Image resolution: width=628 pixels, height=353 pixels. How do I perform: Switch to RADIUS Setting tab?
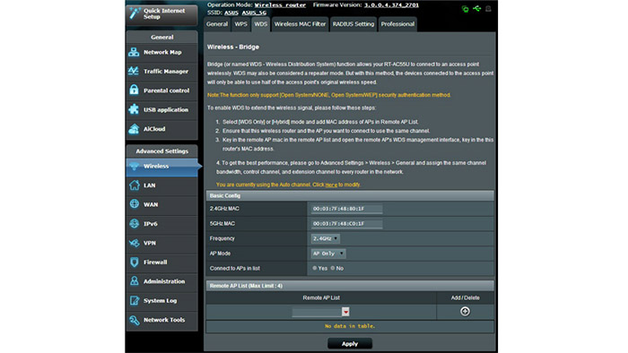(353, 24)
